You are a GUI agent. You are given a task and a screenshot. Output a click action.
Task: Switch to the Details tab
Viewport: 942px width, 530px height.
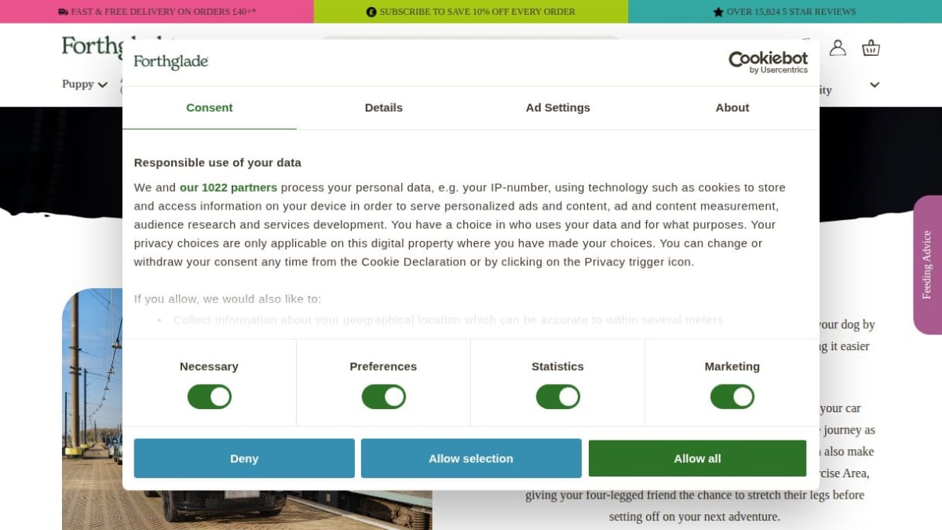point(384,108)
